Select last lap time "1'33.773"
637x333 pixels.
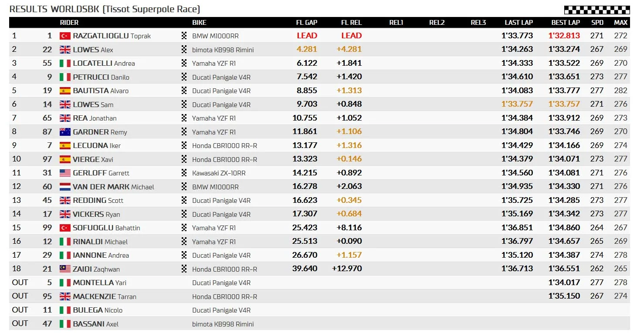click(x=517, y=36)
